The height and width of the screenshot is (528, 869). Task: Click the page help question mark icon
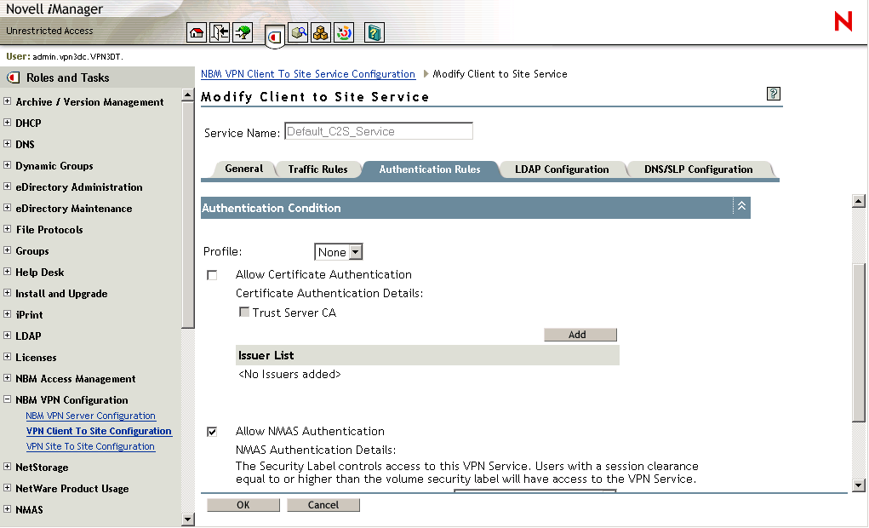pos(773,94)
